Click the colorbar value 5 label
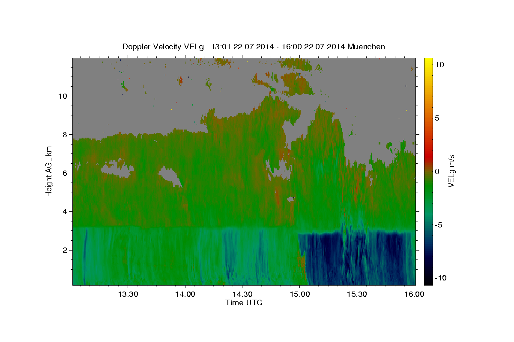This screenshot has width=514, height=342. pyautogui.click(x=437, y=118)
